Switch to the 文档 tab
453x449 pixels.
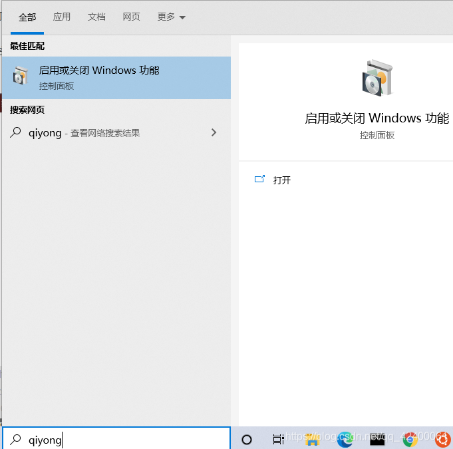96,17
